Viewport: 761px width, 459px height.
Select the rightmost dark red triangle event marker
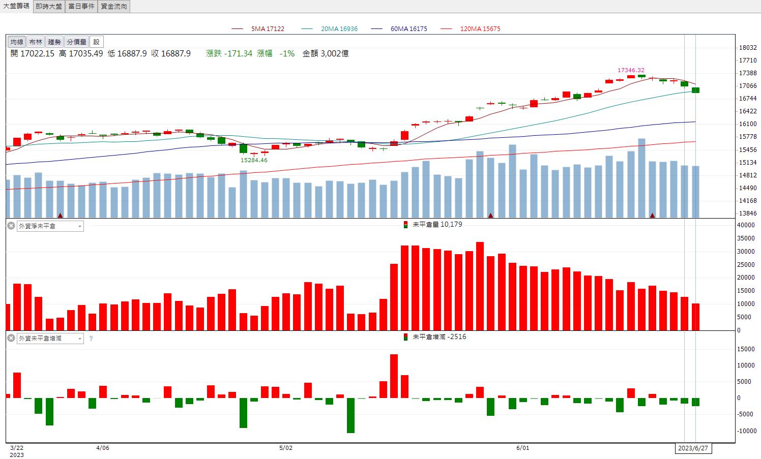[652, 216]
